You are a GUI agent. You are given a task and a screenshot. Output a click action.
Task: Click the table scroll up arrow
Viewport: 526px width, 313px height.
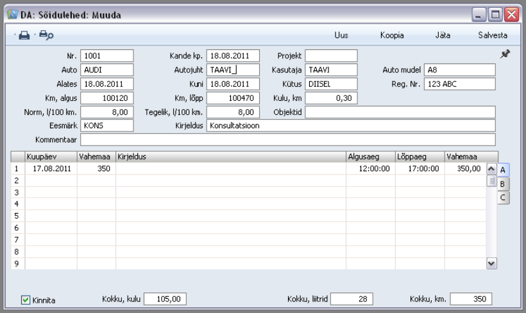tap(491, 169)
